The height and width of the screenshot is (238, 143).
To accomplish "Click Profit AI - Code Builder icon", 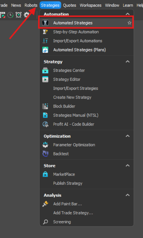I will tap(45, 124).
